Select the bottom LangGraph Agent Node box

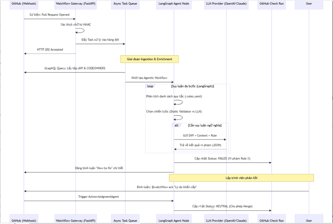[x=174, y=219]
